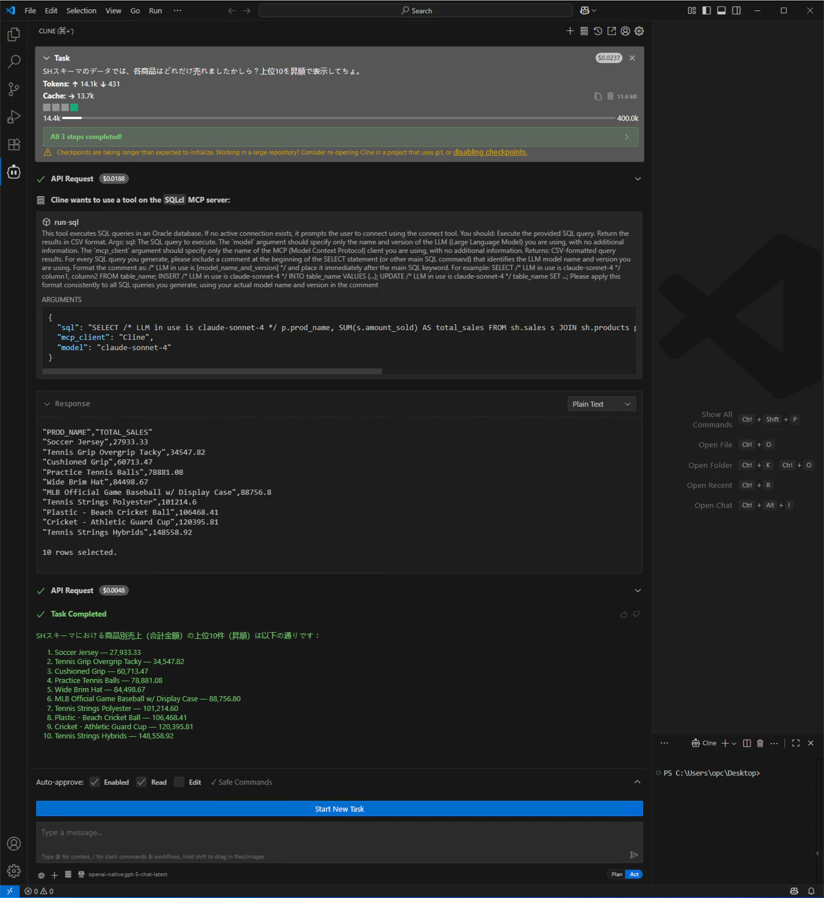Expand All 3 steps completed bar
Viewport: 824px width, 898px height.
click(x=340, y=137)
